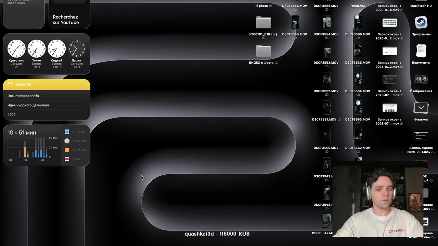This screenshot has height=246, width=438.
Task: Select Запись экрана 2025-0...3.mov recording
Action: pyautogui.click(x=389, y=51)
